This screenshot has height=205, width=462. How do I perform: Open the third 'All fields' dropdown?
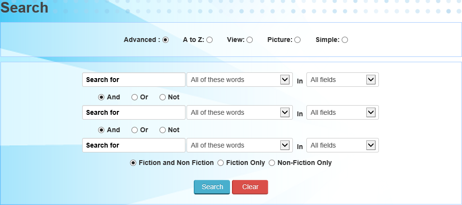[x=343, y=145]
